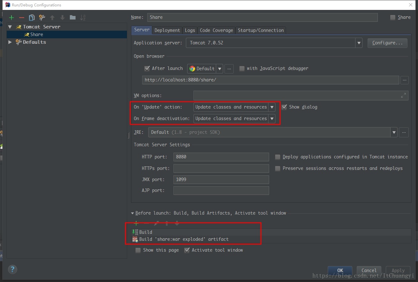
Task: Select Build 'share:war exploded' artifact task
Action: click(271, 239)
